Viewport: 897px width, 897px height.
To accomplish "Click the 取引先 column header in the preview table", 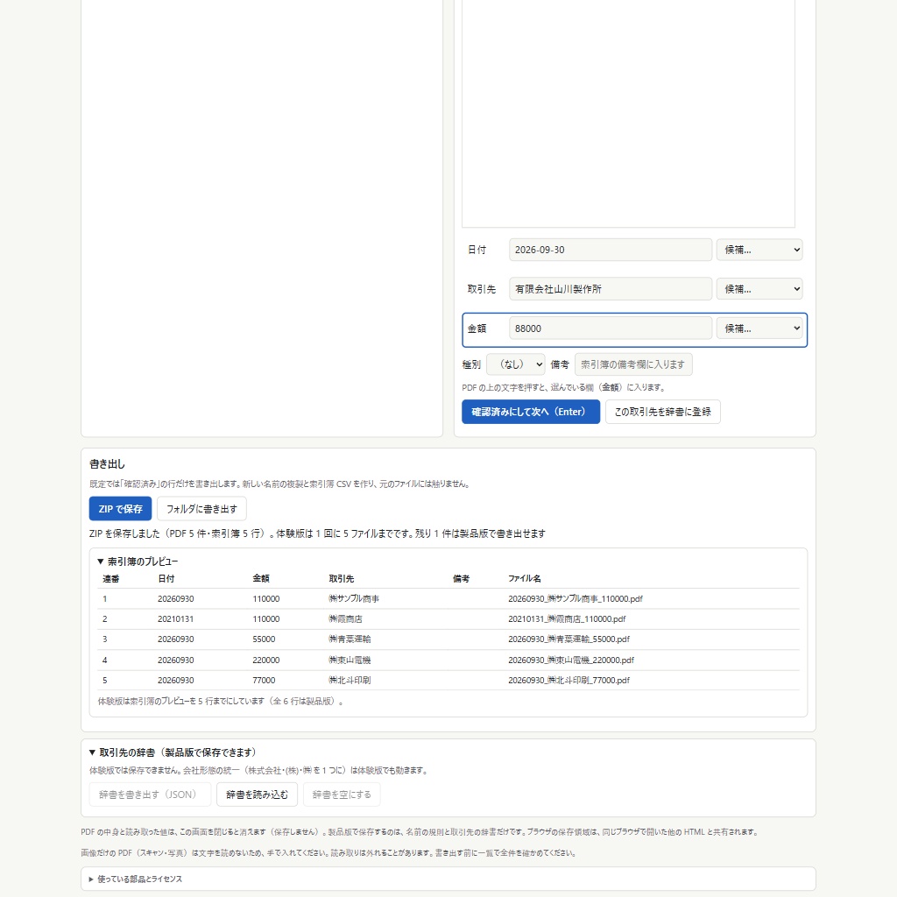I will coord(342,579).
